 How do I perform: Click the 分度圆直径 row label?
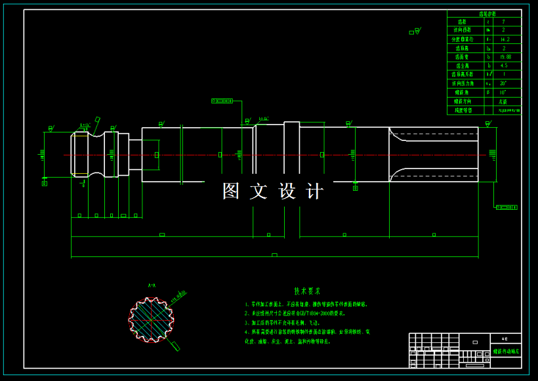tap(462, 39)
